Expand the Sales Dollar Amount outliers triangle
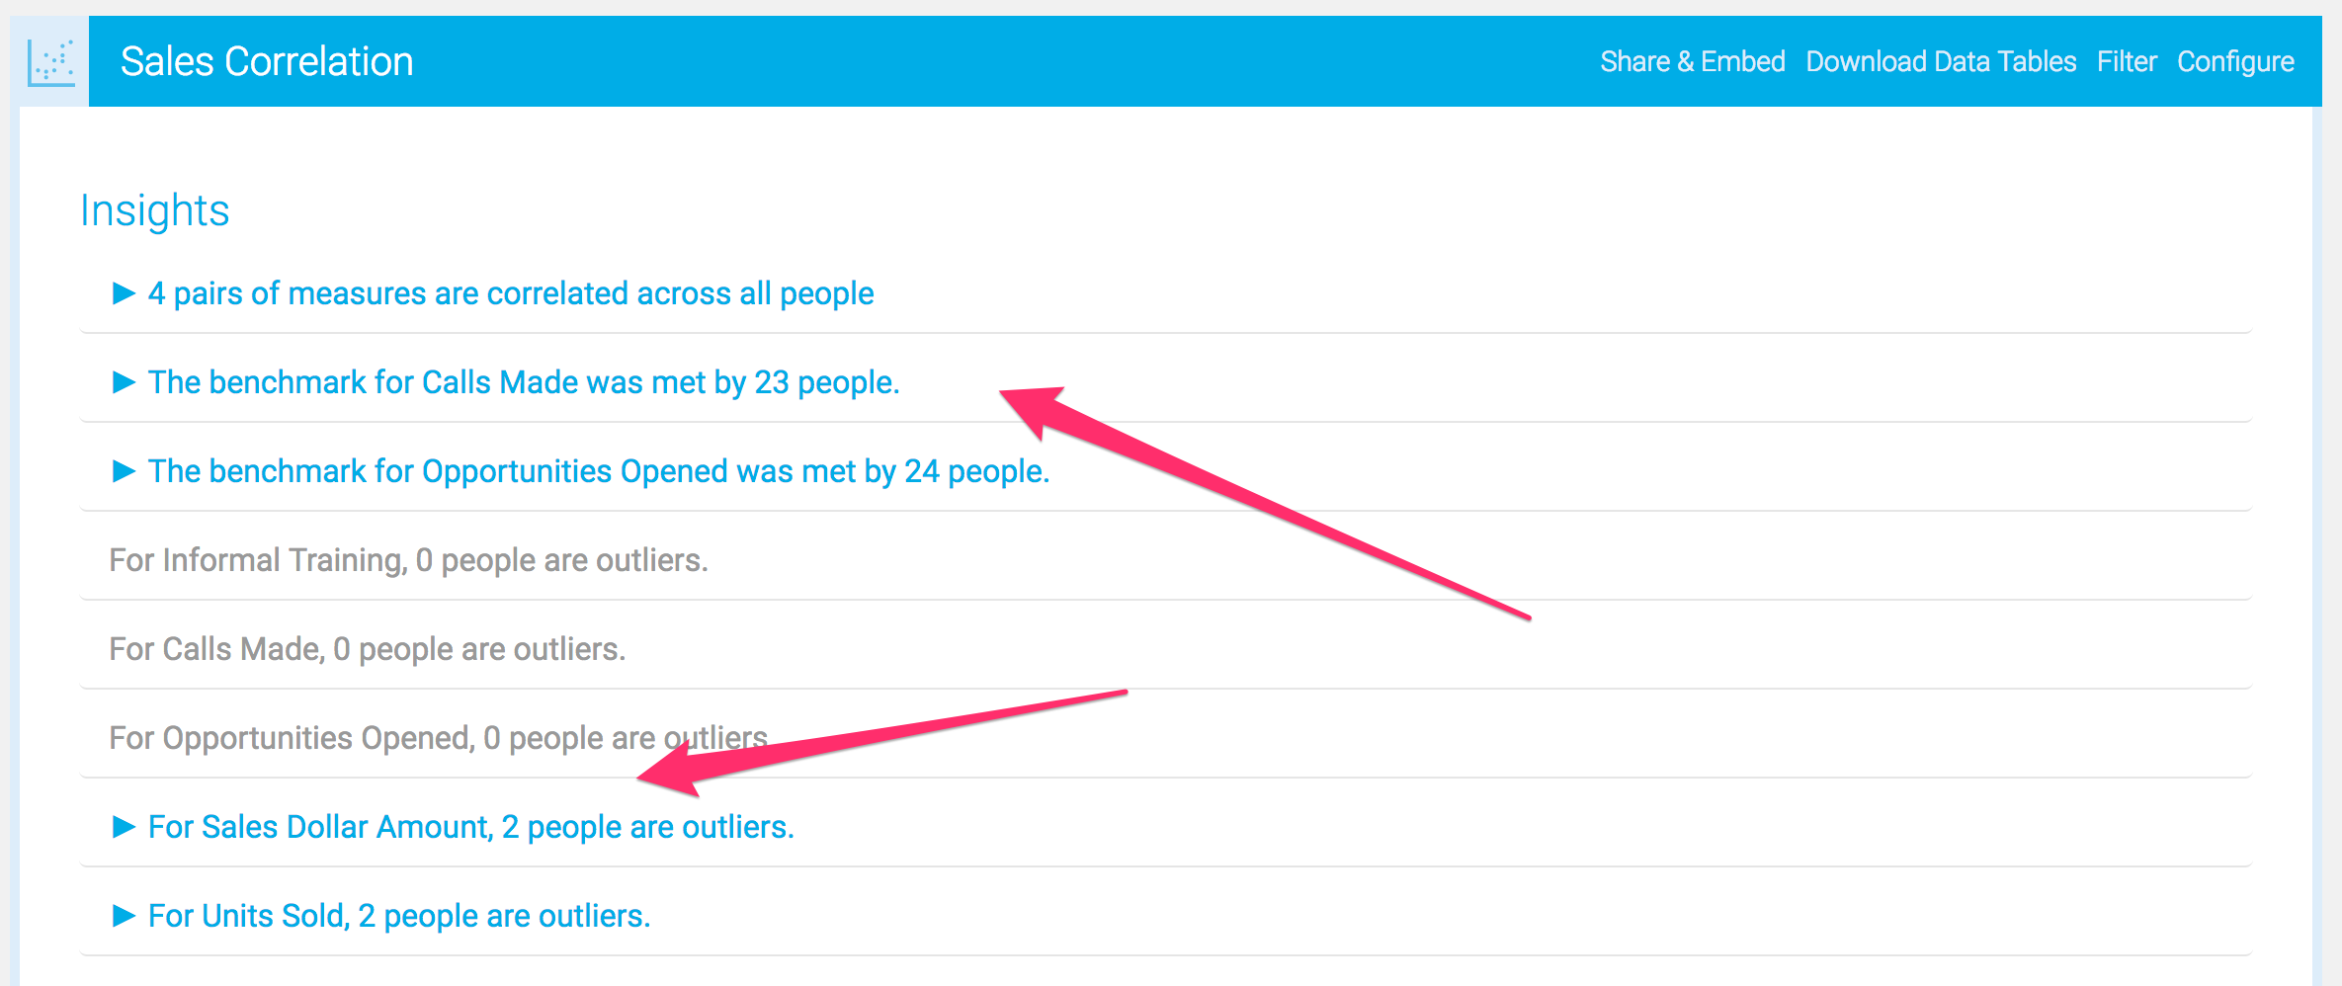Viewport: 2342px width, 986px height. point(124,827)
